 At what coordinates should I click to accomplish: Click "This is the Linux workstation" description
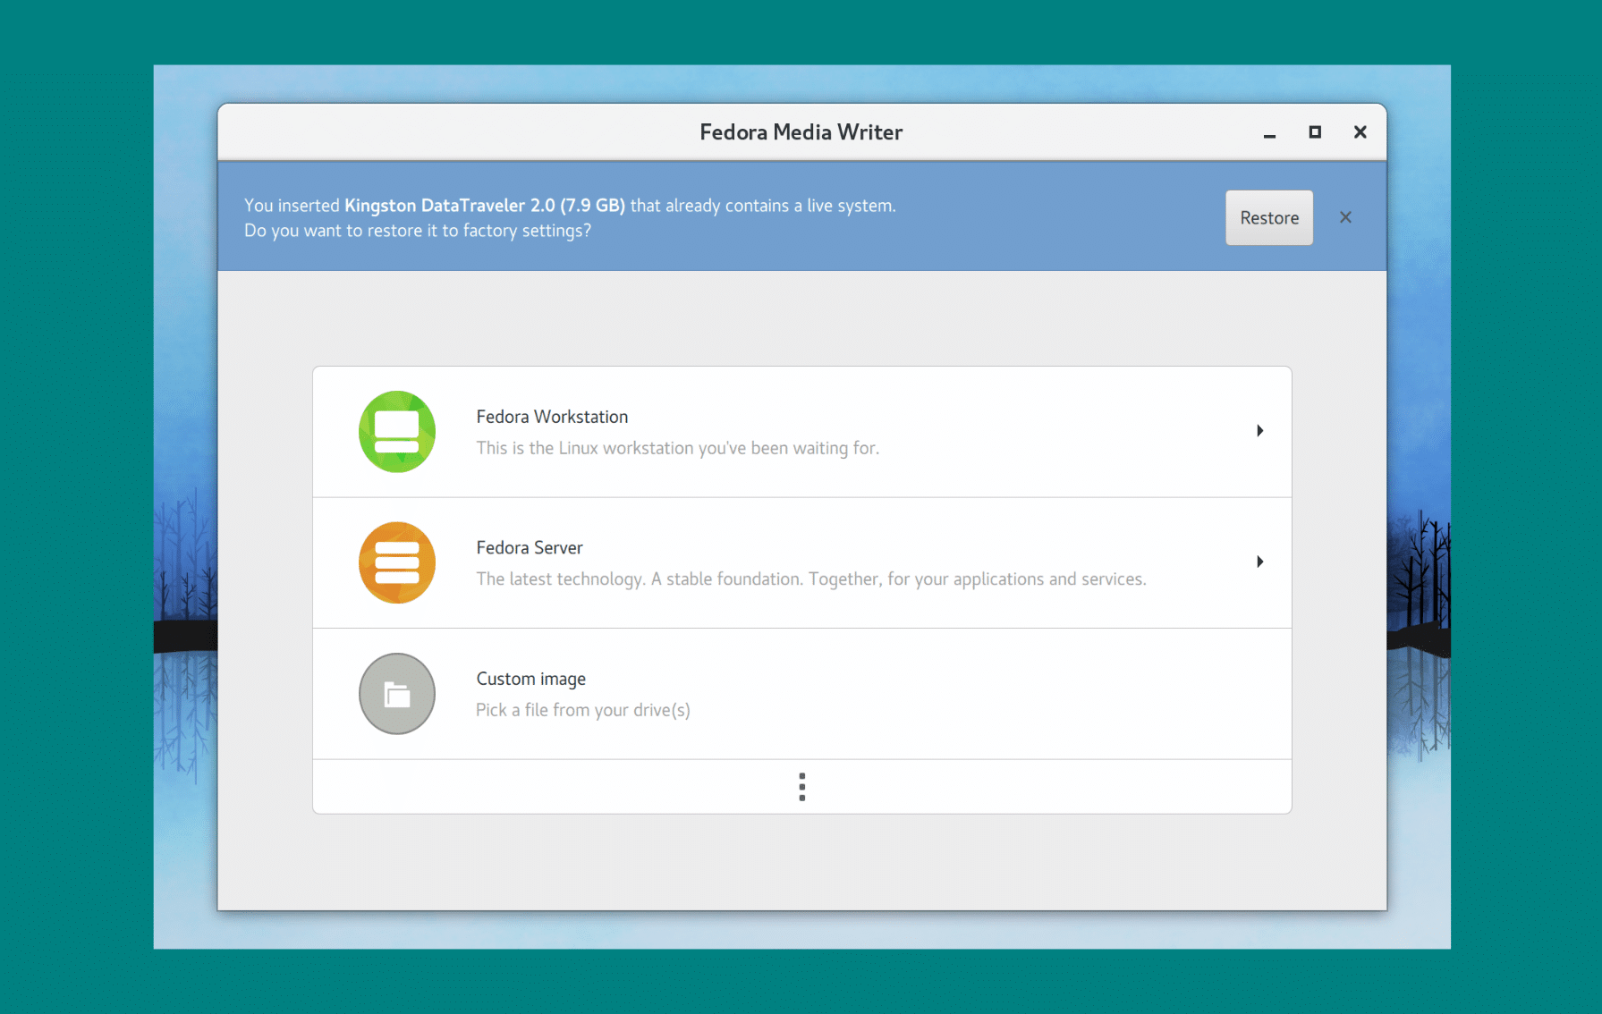pos(678,448)
